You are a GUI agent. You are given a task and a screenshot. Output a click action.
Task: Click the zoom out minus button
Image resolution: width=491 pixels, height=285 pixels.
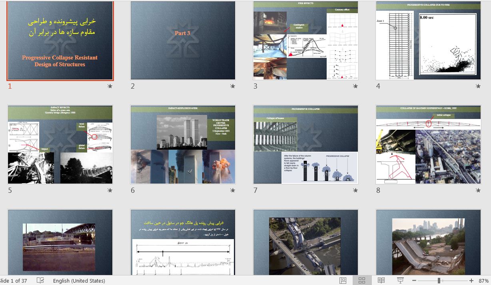pos(415,281)
